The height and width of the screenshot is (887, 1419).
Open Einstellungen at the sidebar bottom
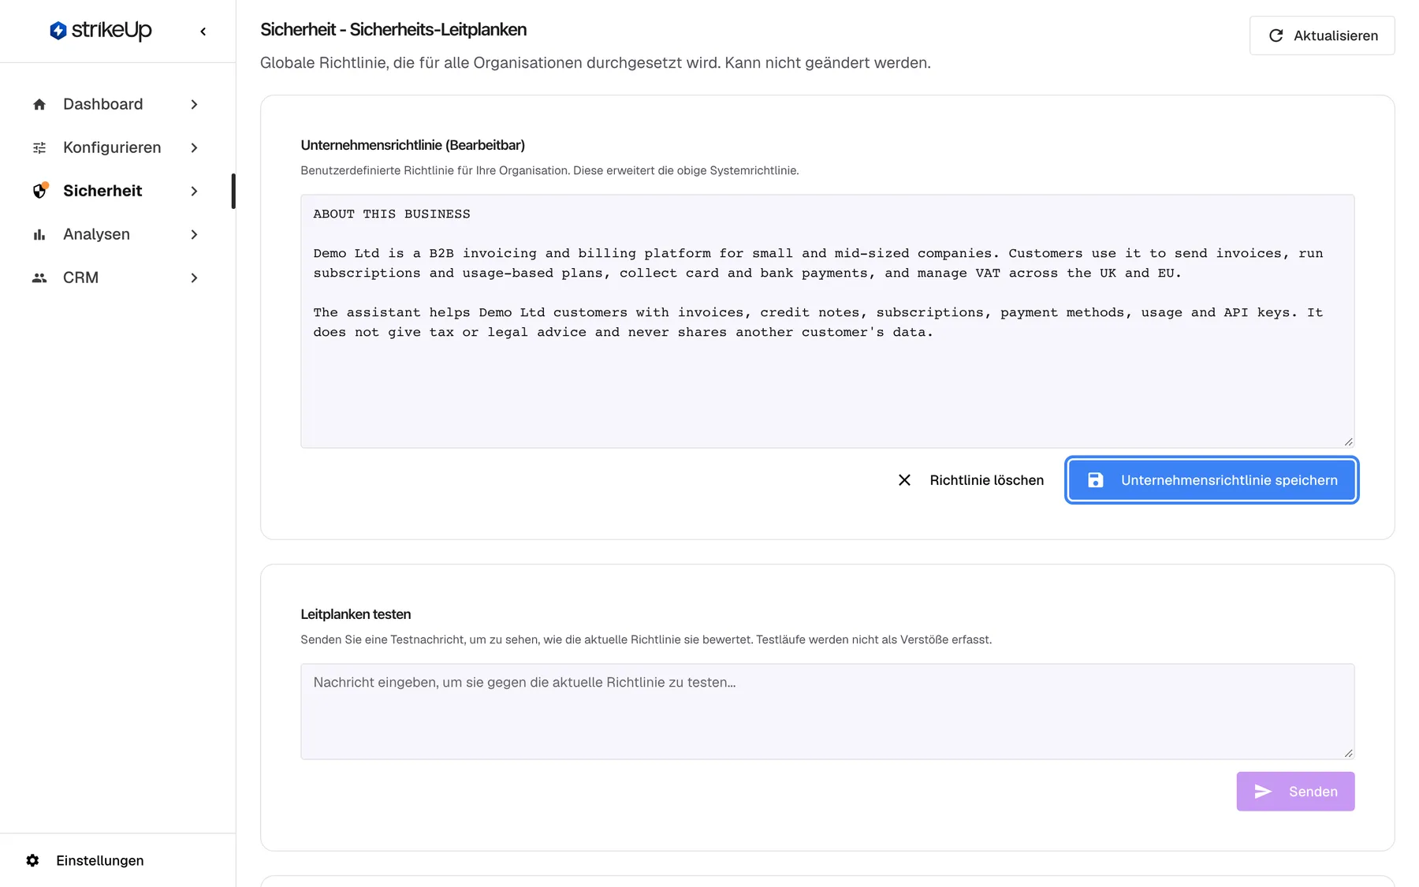click(85, 860)
